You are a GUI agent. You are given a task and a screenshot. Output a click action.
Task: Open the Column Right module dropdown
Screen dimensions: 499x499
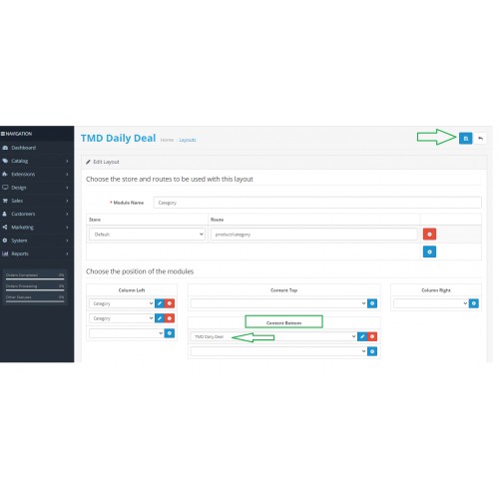click(431, 303)
